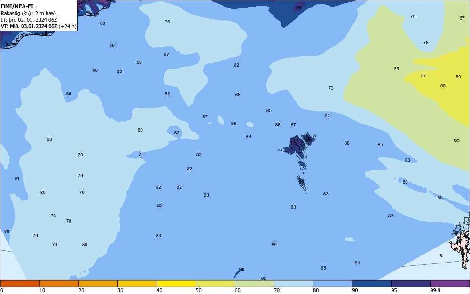Click the legend tick label 95
Screen dimensions: 470x294
click(394, 290)
